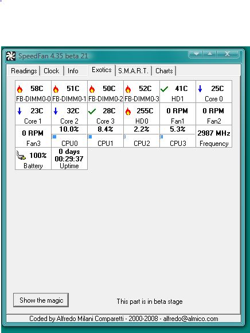This screenshot has width=250, height=333.
Task: Click the CPU0 usage bar
Action: (x=69, y=137)
